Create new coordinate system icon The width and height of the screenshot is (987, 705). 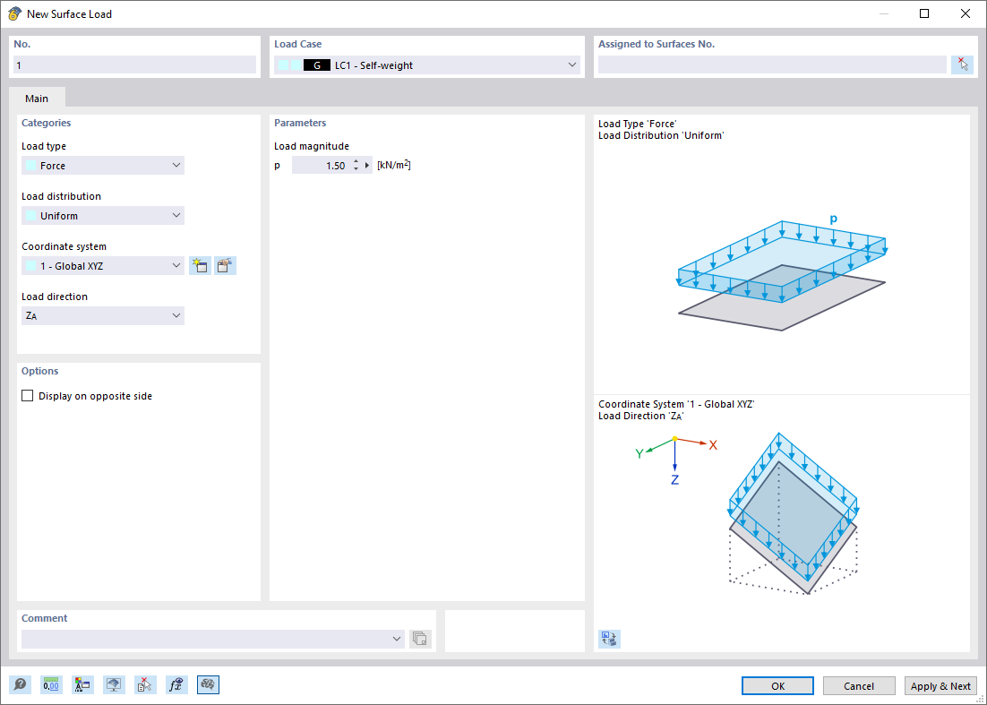pos(200,266)
